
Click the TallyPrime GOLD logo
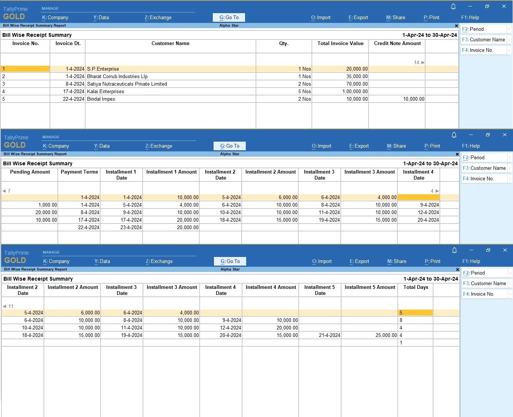15,12
